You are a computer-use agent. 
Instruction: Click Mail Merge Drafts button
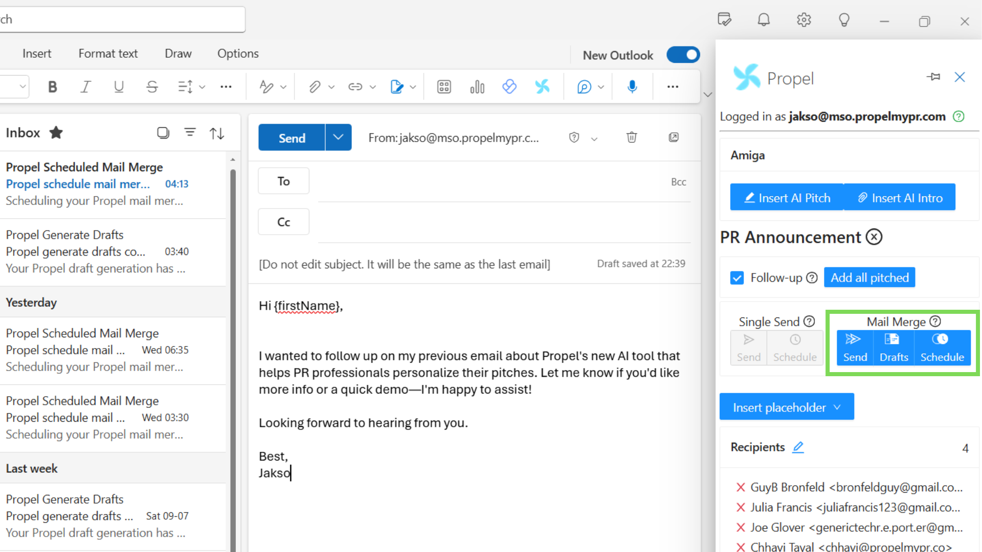894,348
